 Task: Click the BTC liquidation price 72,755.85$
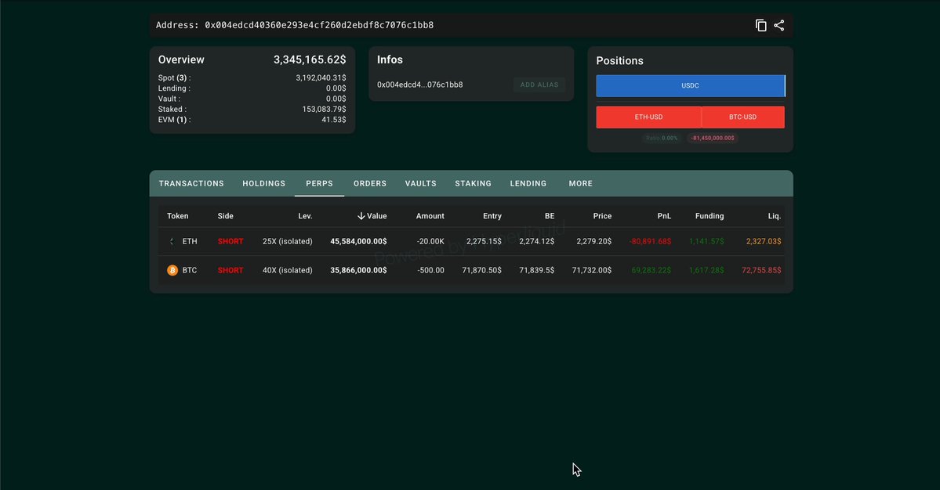[761, 270]
